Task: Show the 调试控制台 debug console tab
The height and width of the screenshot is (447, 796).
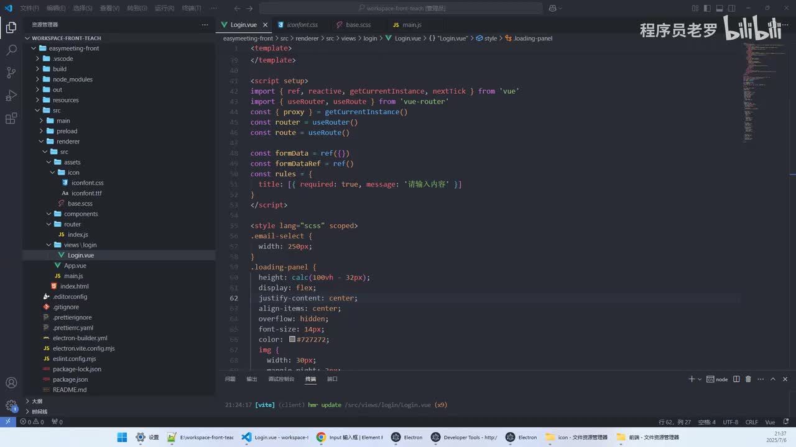Action: pyautogui.click(x=281, y=379)
